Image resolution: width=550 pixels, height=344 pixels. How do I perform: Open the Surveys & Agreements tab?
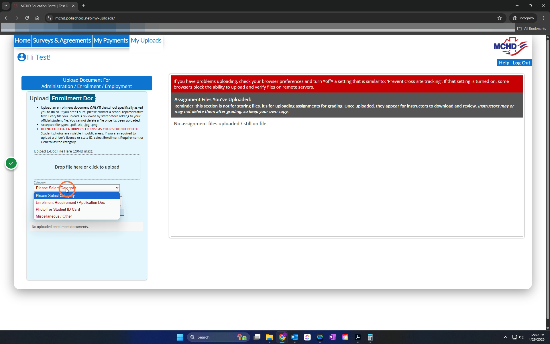[x=62, y=40]
